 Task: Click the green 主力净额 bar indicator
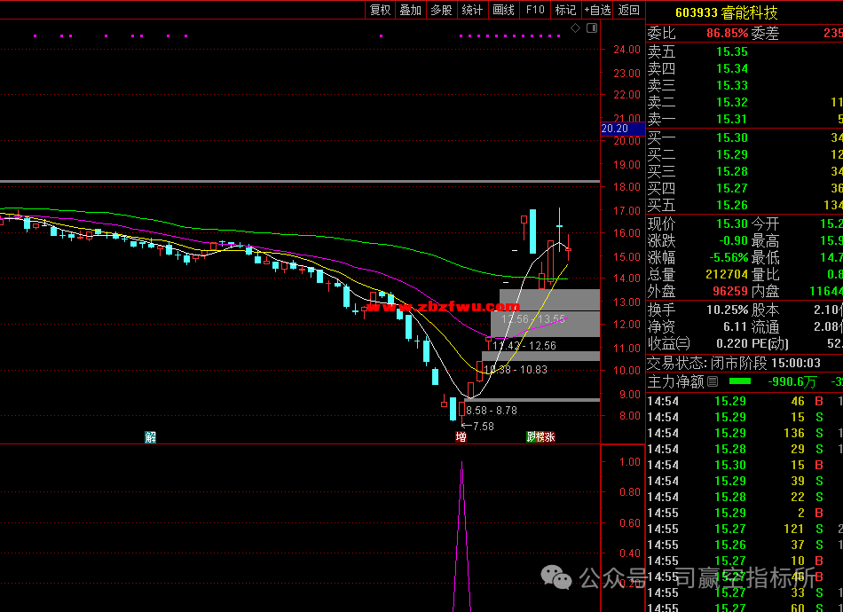[x=740, y=381]
